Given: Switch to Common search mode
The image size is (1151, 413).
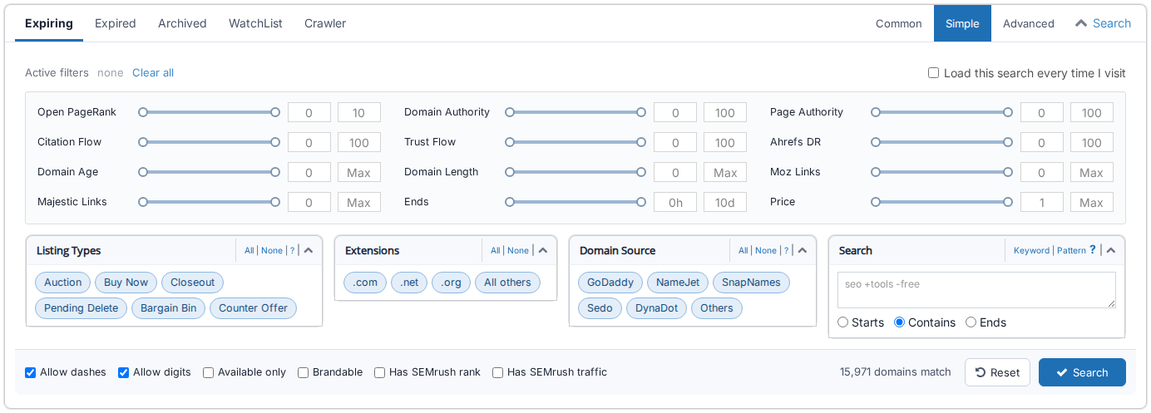Looking at the screenshot, I should [899, 23].
